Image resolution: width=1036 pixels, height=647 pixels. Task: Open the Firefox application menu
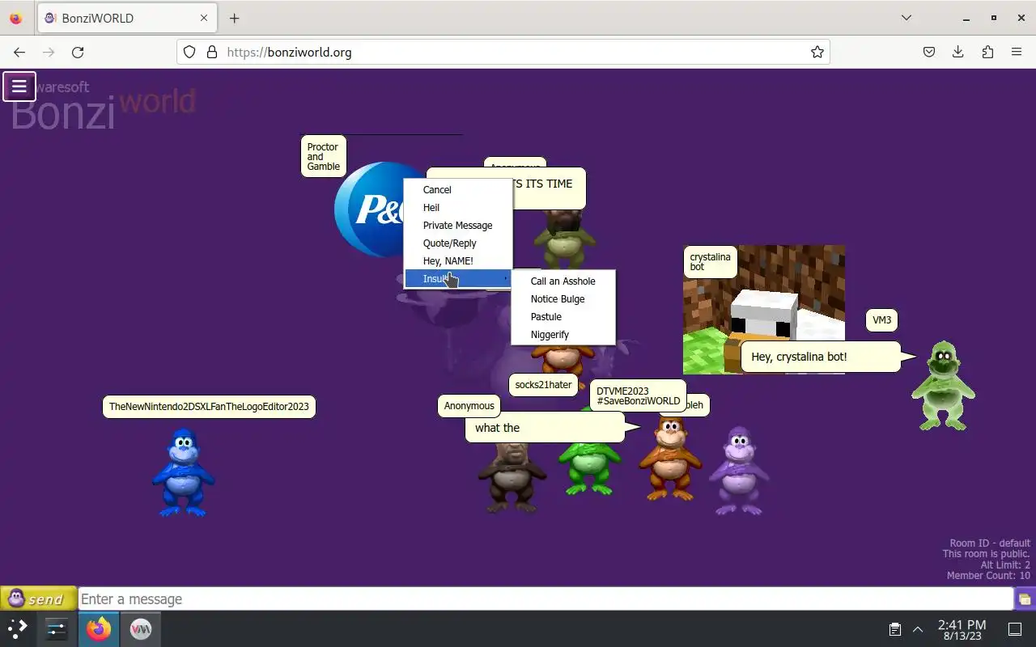(x=1017, y=52)
